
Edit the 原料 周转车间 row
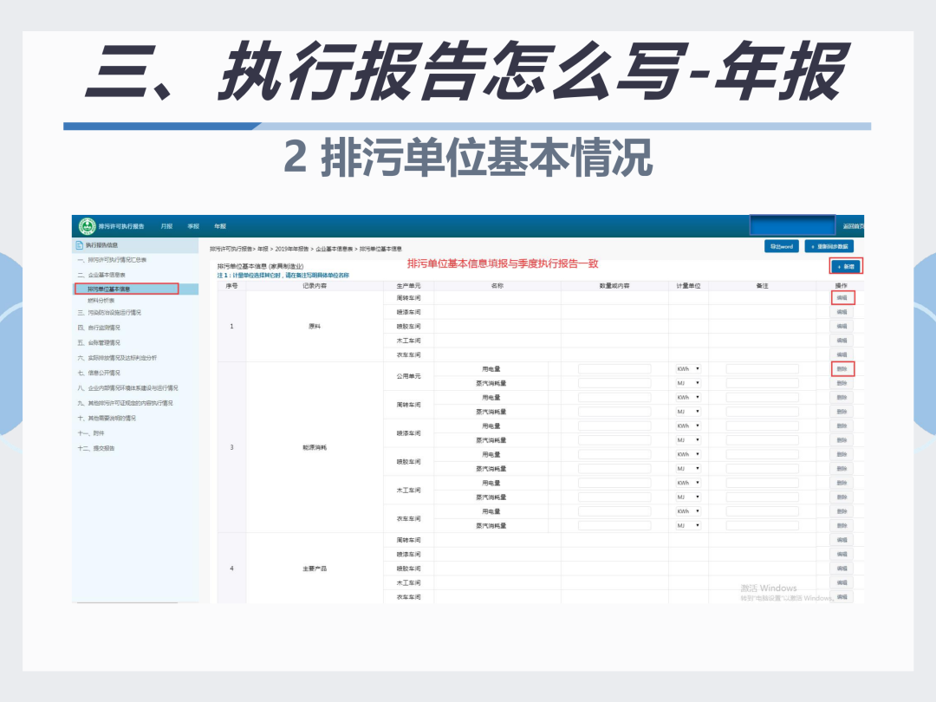click(x=842, y=298)
